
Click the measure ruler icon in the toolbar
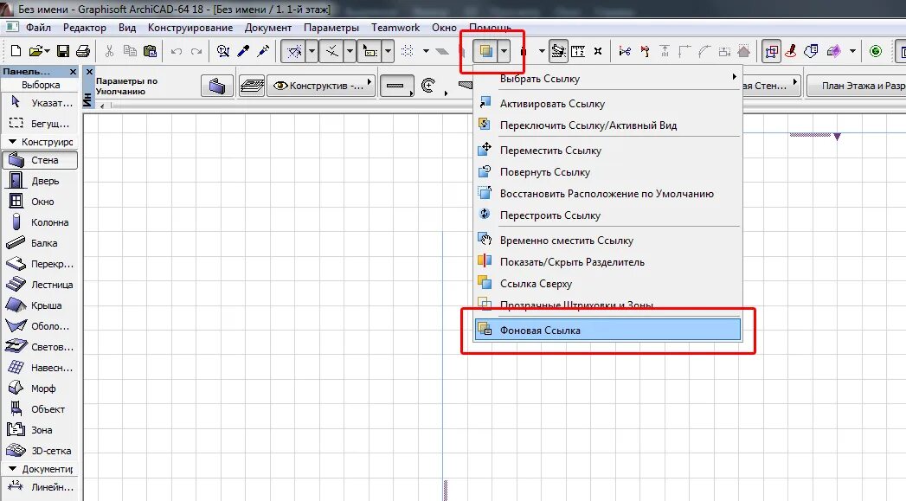tap(578, 51)
